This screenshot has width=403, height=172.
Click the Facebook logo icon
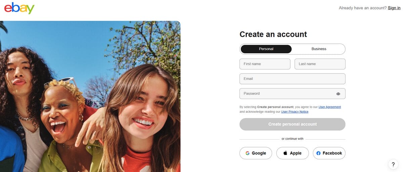coord(318,153)
